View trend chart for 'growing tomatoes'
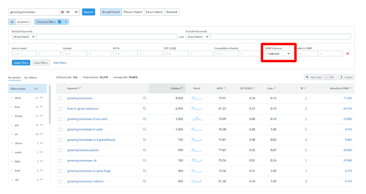 coord(197,98)
